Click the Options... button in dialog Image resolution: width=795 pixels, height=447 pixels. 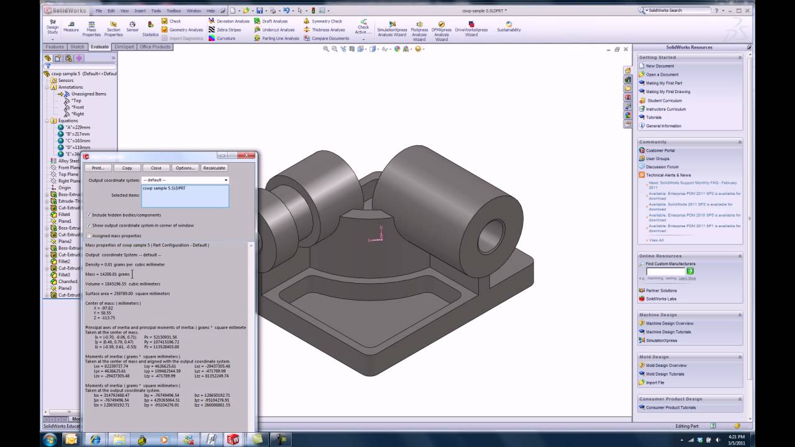[x=185, y=168]
